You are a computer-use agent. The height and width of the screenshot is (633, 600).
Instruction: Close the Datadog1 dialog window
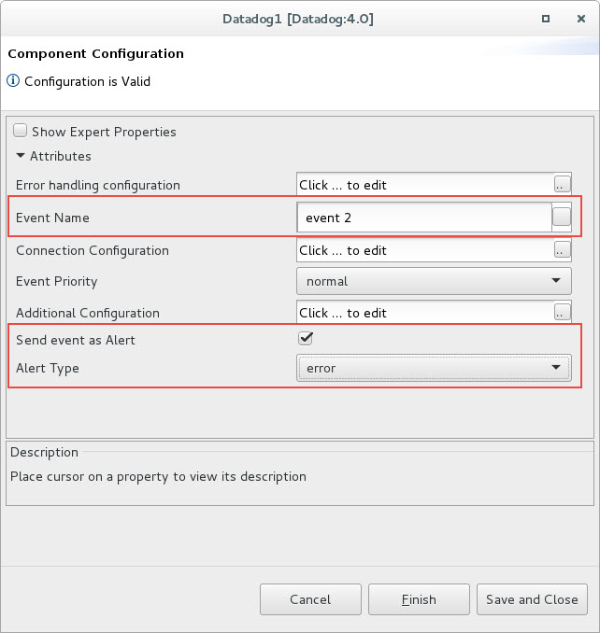(x=581, y=19)
